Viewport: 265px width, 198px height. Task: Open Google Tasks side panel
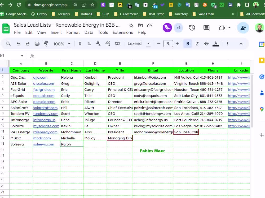point(262,77)
